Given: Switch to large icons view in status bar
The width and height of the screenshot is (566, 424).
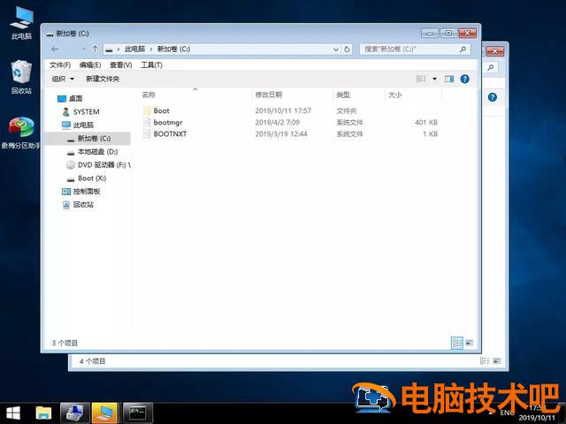Looking at the screenshot, I should coord(469,343).
